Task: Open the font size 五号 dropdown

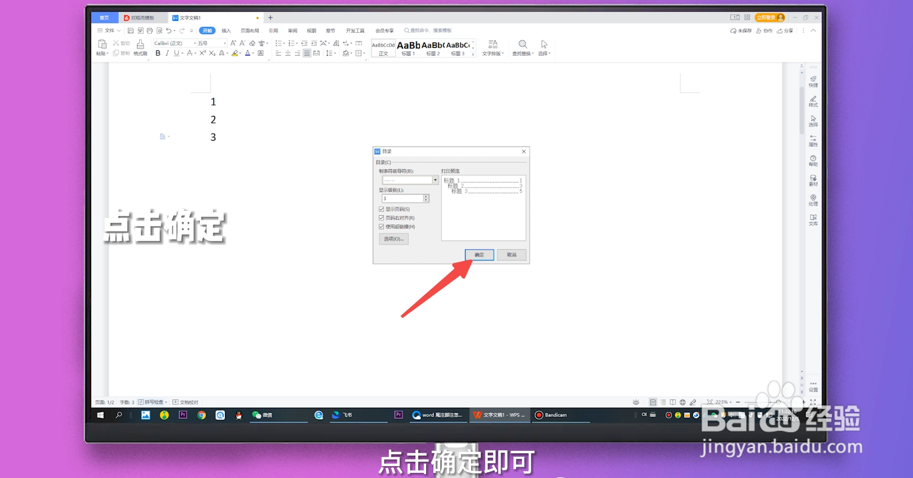Action: (225, 43)
